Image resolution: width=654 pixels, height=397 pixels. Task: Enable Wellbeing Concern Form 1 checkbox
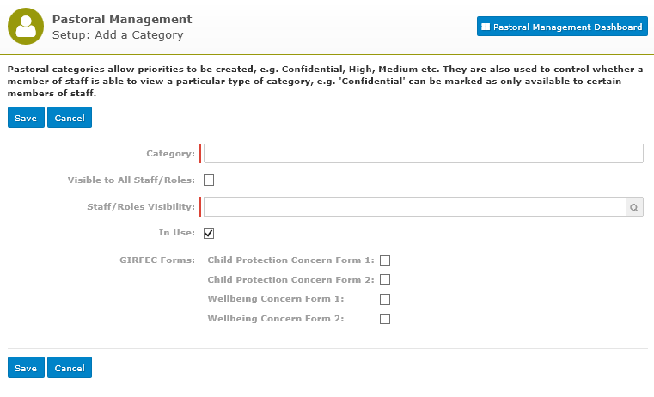[x=385, y=299]
